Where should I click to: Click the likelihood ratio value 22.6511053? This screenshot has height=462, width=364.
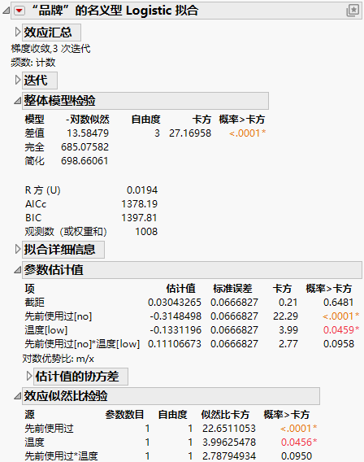[x=229, y=429]
